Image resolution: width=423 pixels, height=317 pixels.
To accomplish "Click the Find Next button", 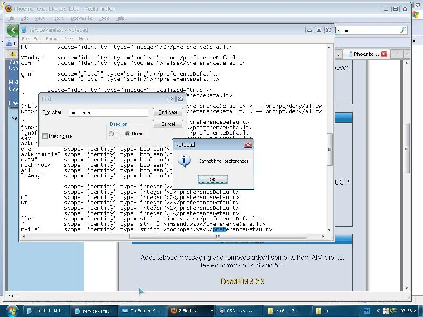I will click(168, 112).
